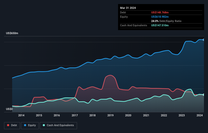
Task: Click the US$148.768m debt value
Action: tap(160, 12)
